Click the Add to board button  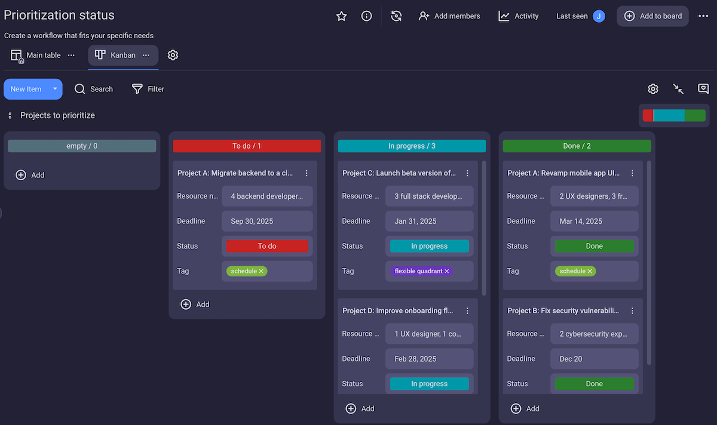pos(652,16)
